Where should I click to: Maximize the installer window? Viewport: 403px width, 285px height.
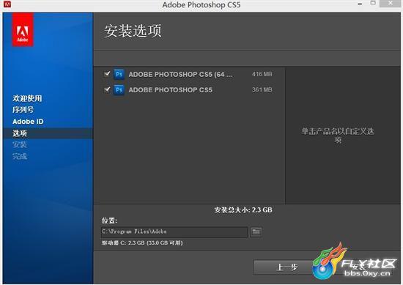pyautogui.click(x=373, y=3)
